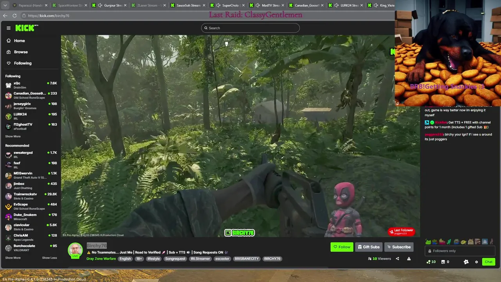The height and width of the screenshot is (282, 501).
Task: Click the Subscribe button
Action: tap(399, 247)
